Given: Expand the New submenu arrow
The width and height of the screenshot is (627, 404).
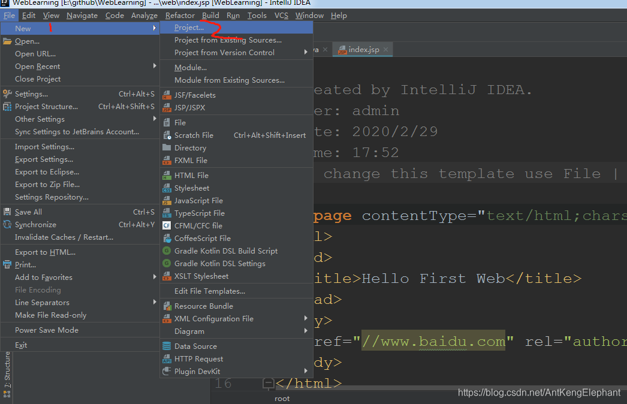Looking at the screenshot, I should coord(154,28).
